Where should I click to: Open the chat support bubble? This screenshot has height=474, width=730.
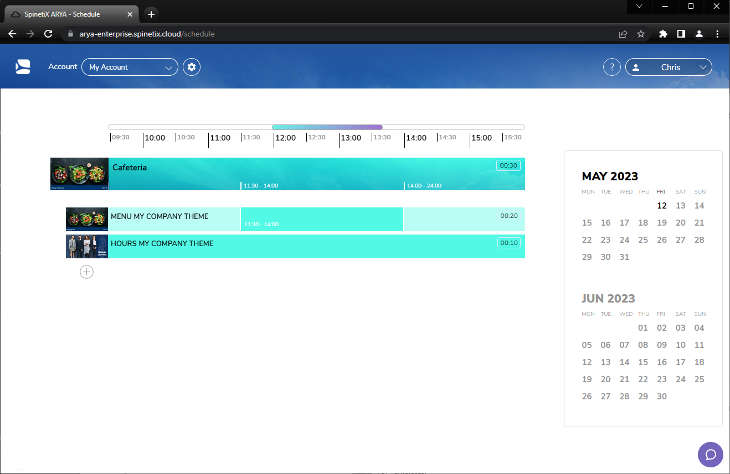click(711, 454)
